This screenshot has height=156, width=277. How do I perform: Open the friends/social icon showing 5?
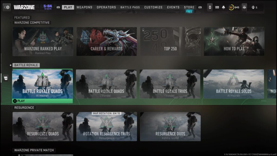(x=254, y=7)
